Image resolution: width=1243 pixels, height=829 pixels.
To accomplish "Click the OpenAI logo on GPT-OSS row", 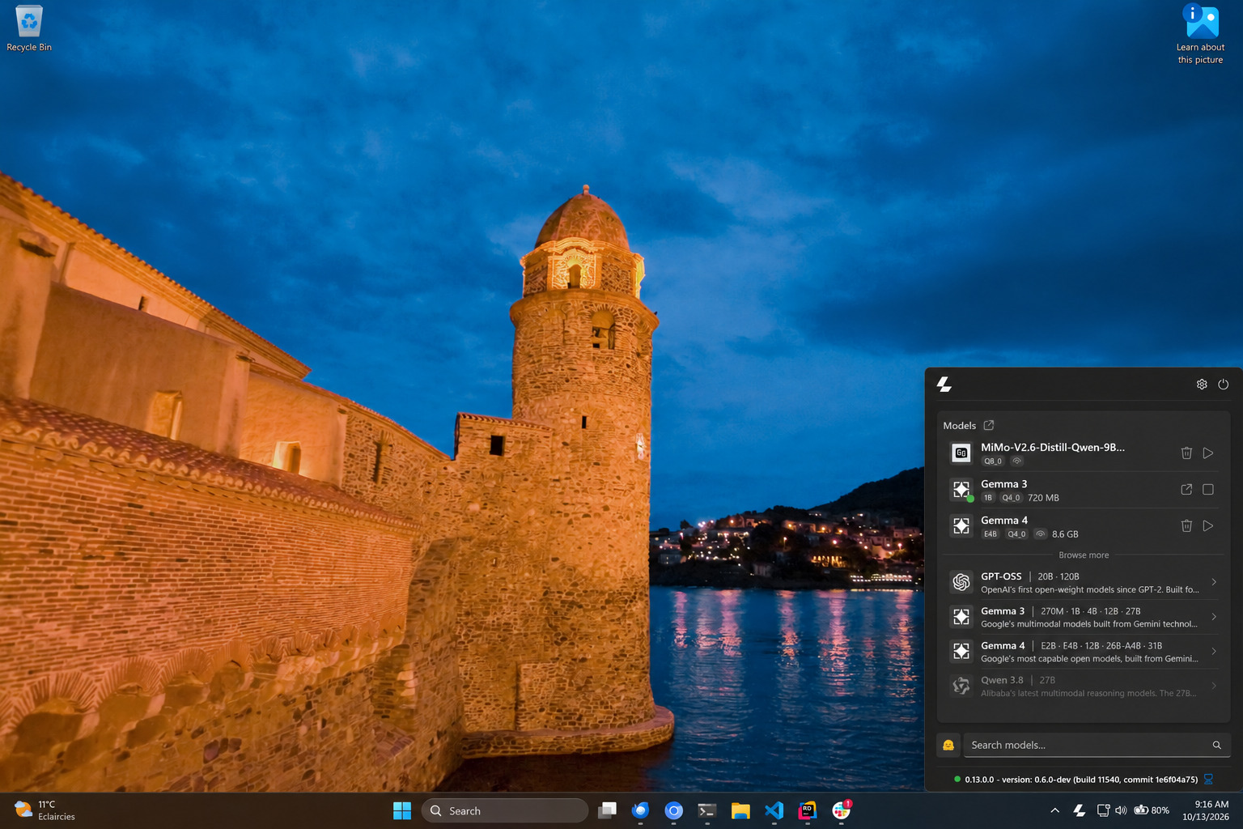I will tap(961, 582).
